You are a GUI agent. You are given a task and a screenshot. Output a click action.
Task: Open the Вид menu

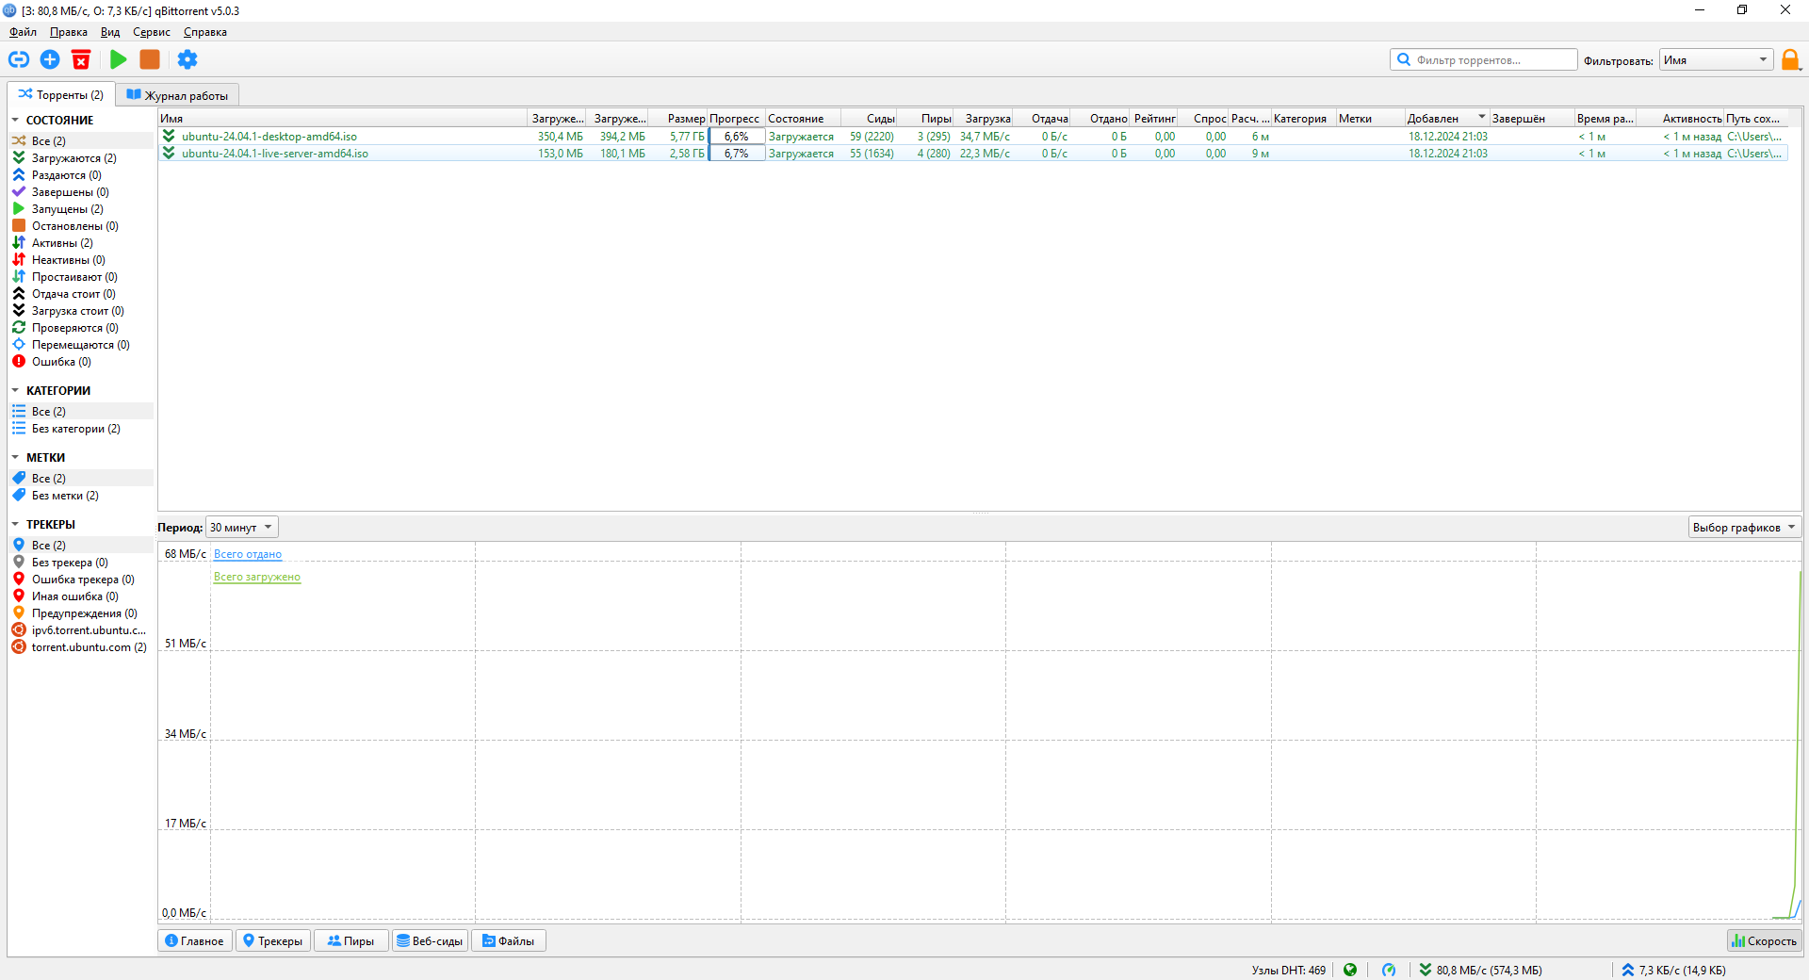[x=110, y=32]
